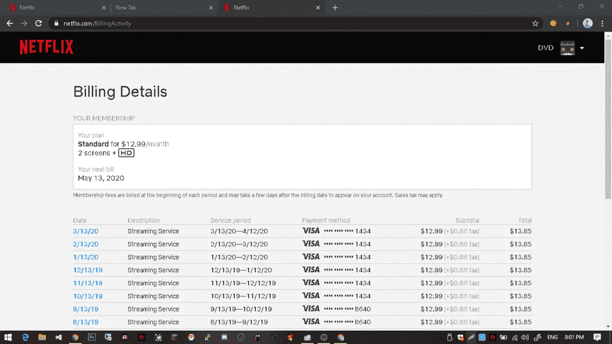Click the browser forward arrow

[24, 23]
